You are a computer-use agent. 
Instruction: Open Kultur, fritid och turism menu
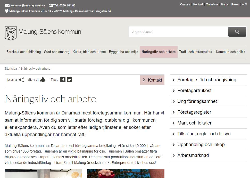click(89, 52)
